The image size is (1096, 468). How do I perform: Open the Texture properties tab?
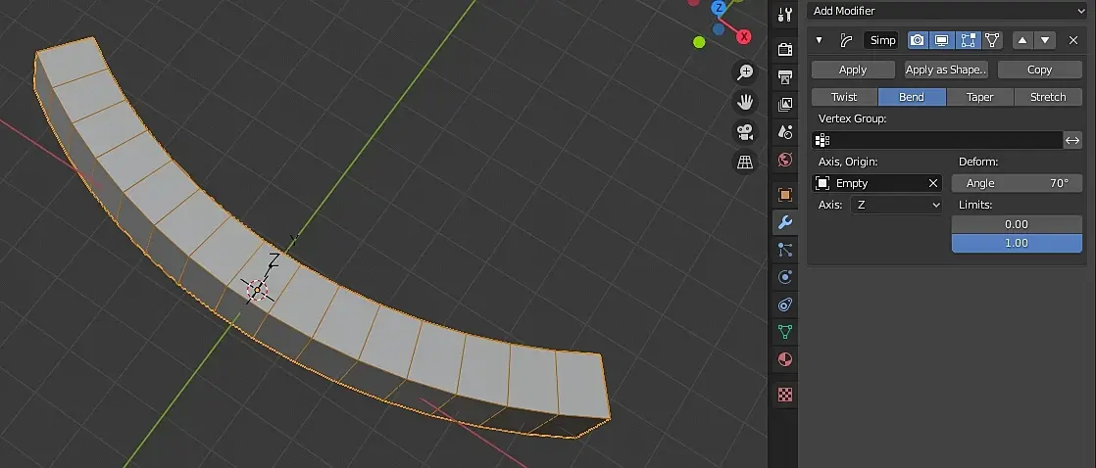785,395
